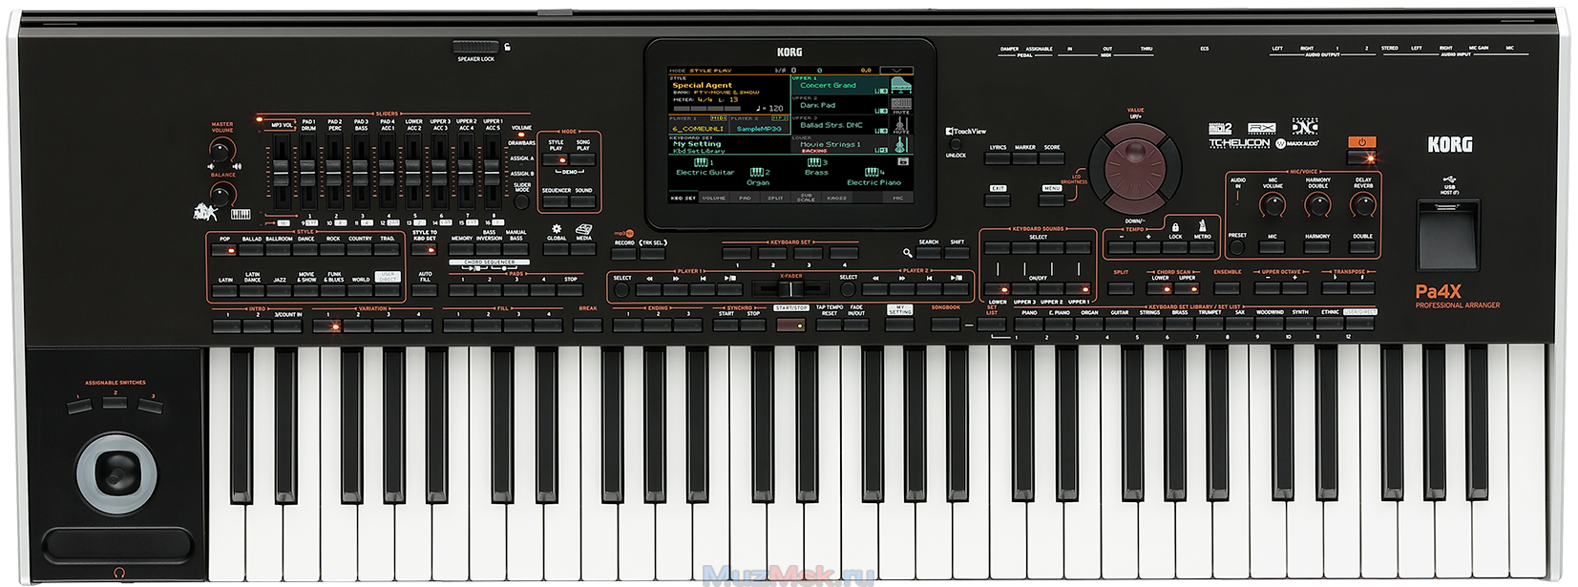Toggle Chord Scan Lower button

click(1160, 289)
